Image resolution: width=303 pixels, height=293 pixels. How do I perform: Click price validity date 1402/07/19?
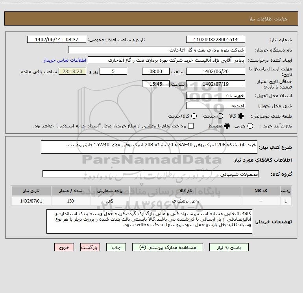pos(216,84)
